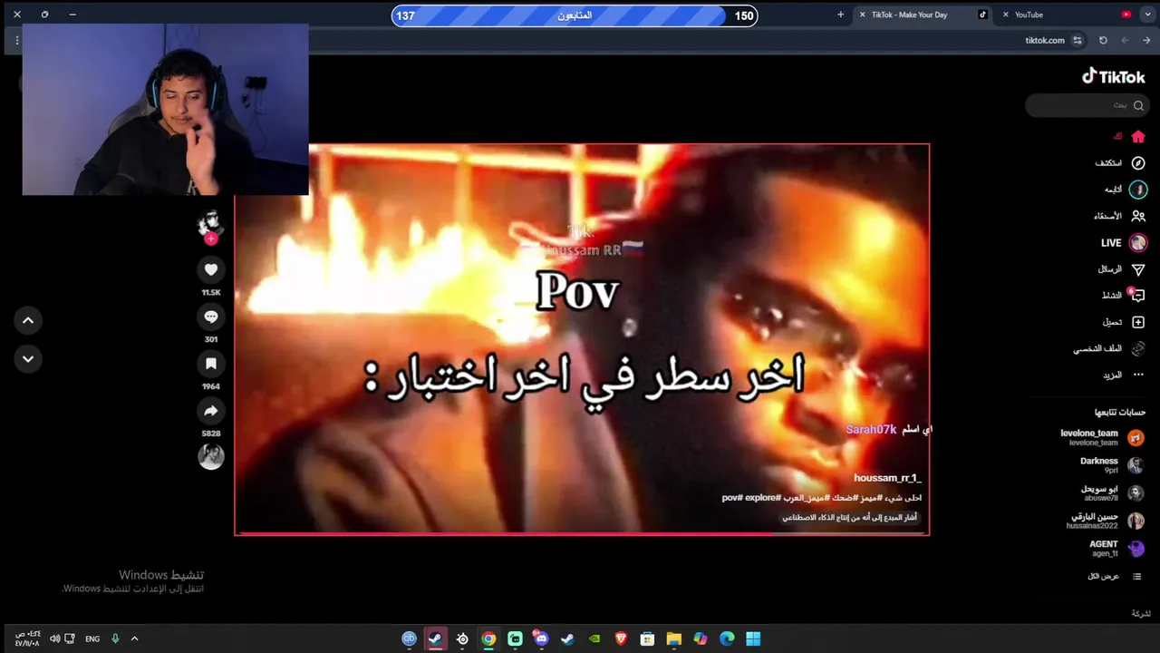Open the More three-dots menu
Viewport: 1160px width, 653px height.
point(1138,375)
